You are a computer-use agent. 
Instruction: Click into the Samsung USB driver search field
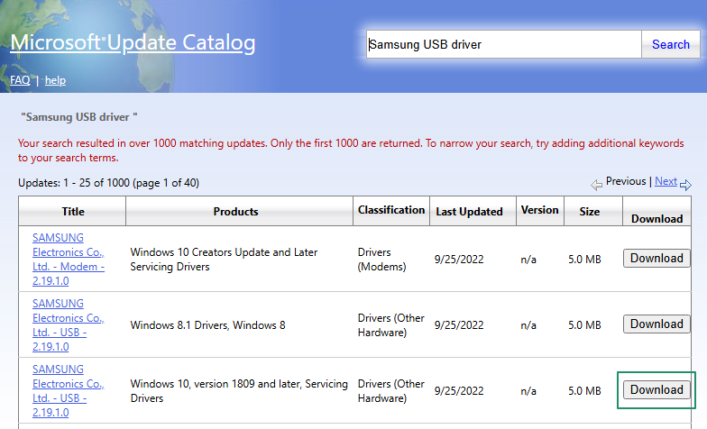click(503, 44)
